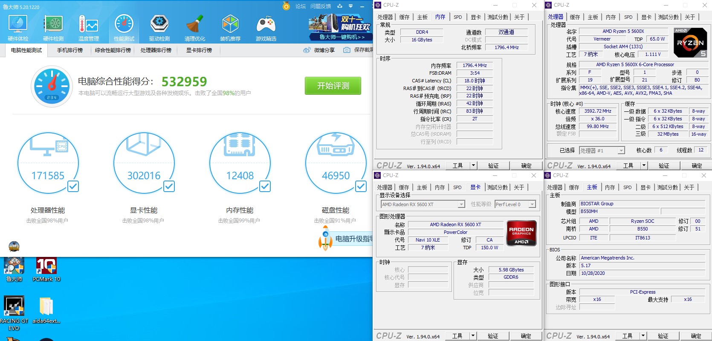Open the 处理器 #1 selection dropdown

coord(621,150)
